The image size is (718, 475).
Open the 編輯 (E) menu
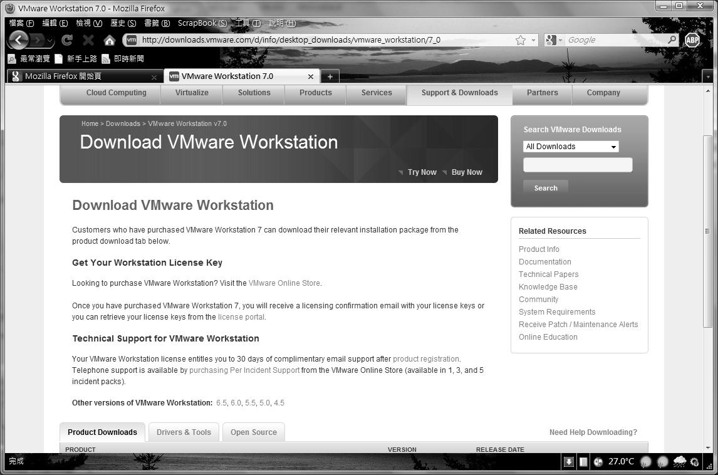55,23
